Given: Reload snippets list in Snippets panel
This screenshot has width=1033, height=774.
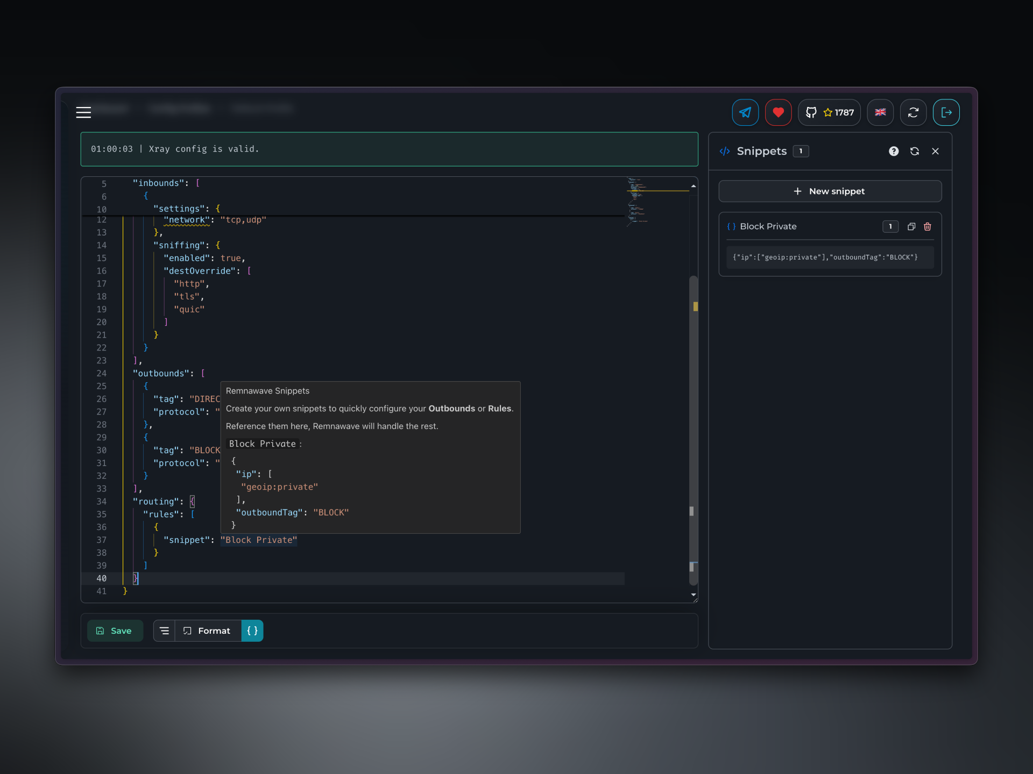Looking at the screenshot, I should click(915, 152).
